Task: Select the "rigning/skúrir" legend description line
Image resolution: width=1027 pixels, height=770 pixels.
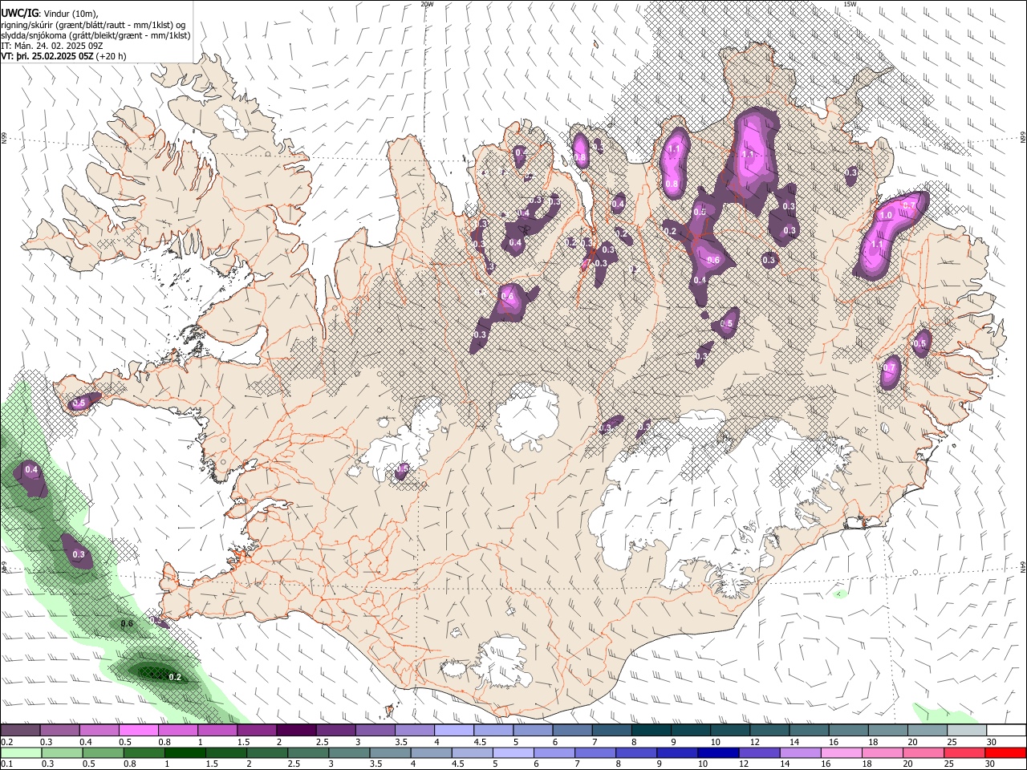Action: click(x=93, y=25)
